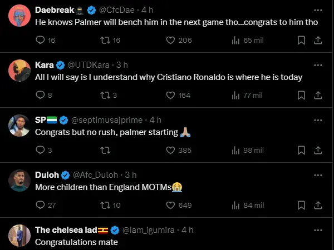The height and width of the screenshot is (250, 334).
Task: View analytics on Duloh's tweet
Action: point(235,205)
